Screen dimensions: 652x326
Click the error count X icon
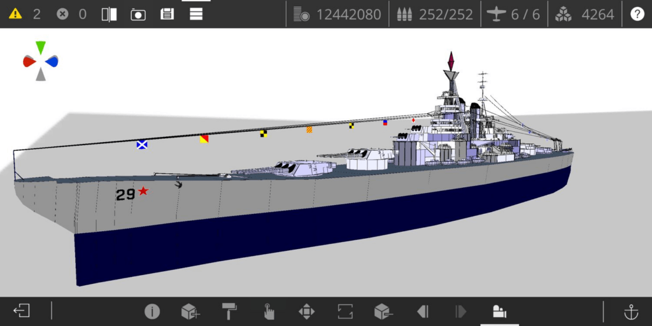(62, 14)
